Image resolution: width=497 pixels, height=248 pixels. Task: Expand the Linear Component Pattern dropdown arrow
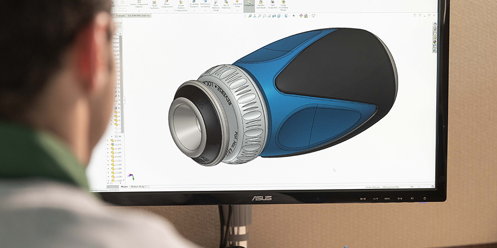(139, 11)
